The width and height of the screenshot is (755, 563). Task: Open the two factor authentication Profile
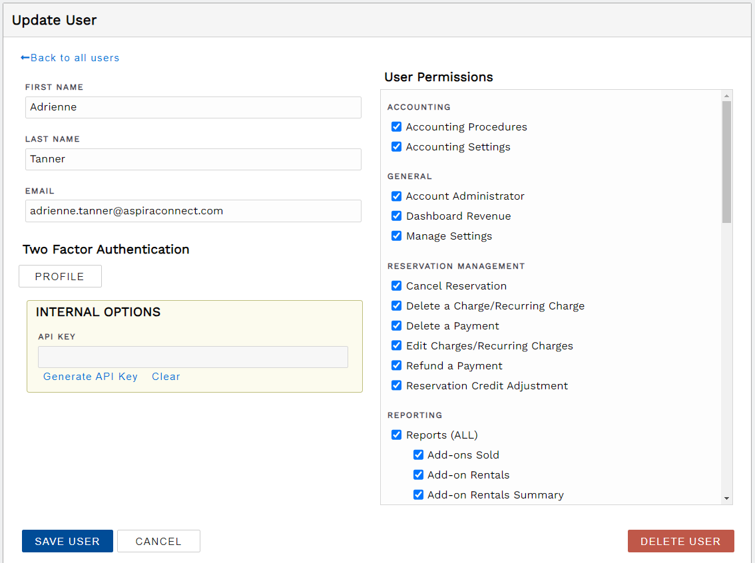(x=60, y=276)
